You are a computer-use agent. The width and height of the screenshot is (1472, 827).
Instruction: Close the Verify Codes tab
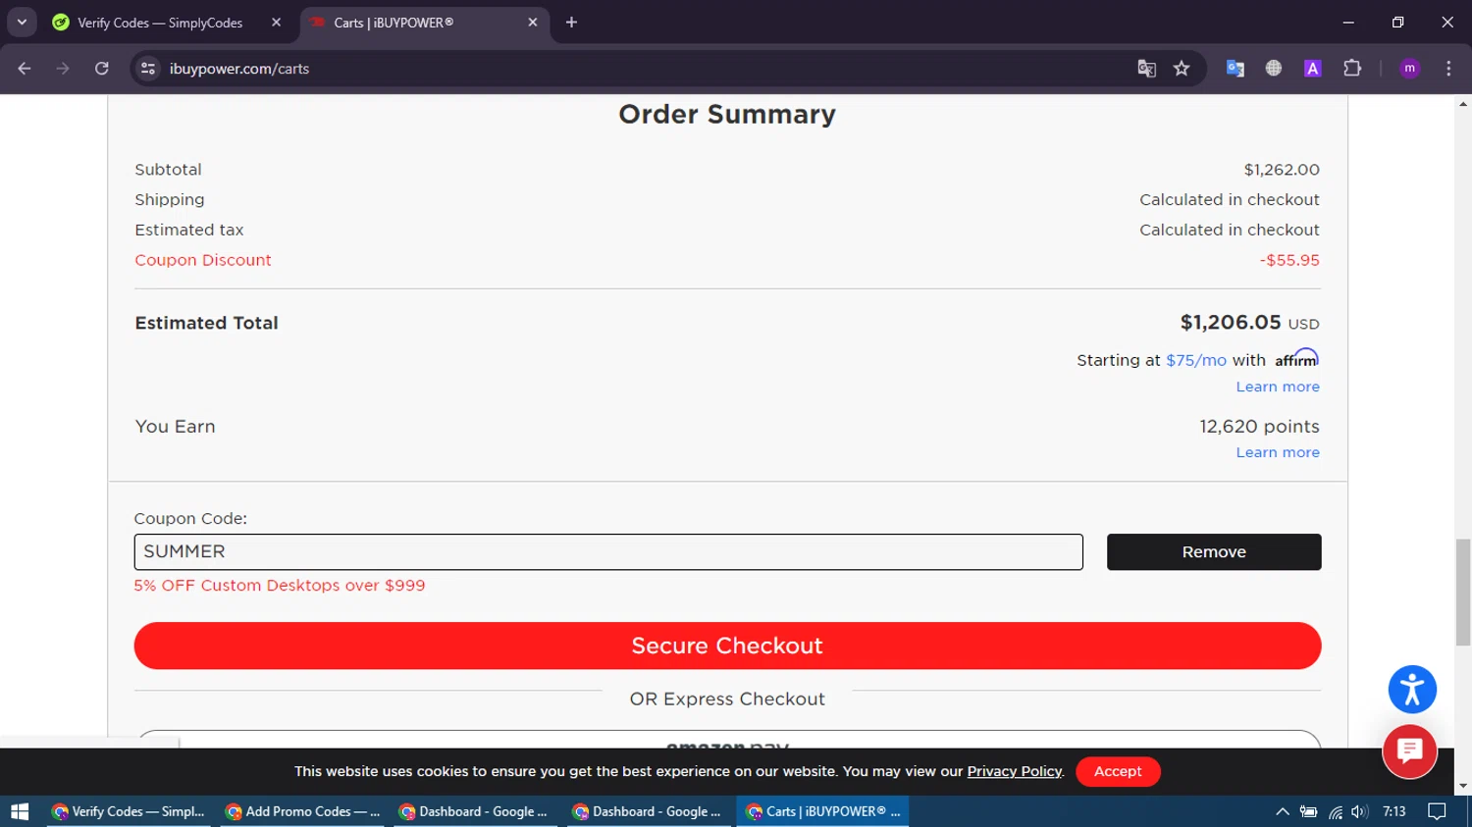[x=276, y=23]
